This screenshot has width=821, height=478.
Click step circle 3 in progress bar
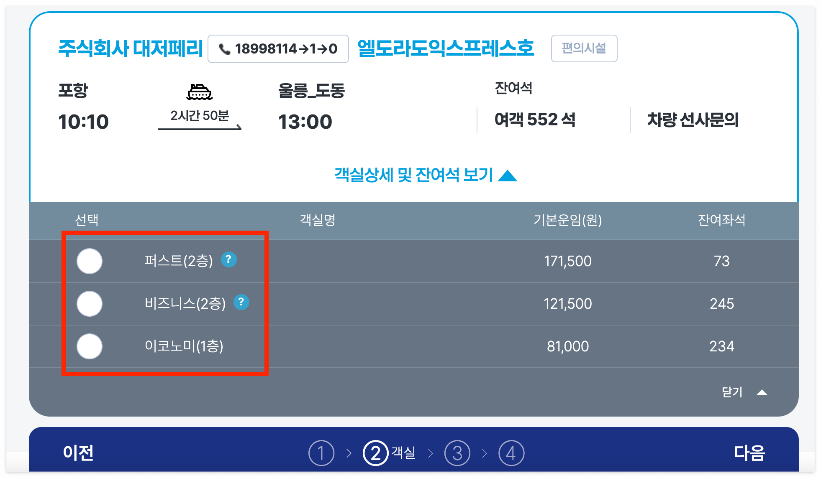(458, 453)
